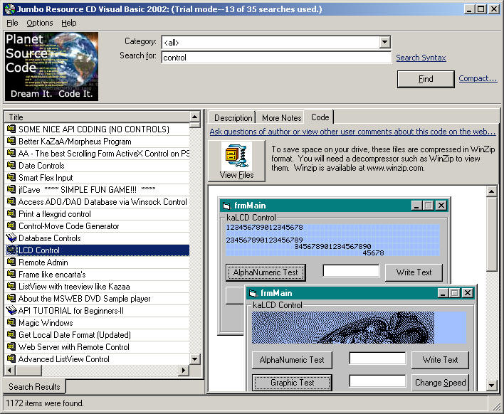Click the icon beside Date Controls row
This screenshot has width=504, height=414.
[x=11, y=166]
